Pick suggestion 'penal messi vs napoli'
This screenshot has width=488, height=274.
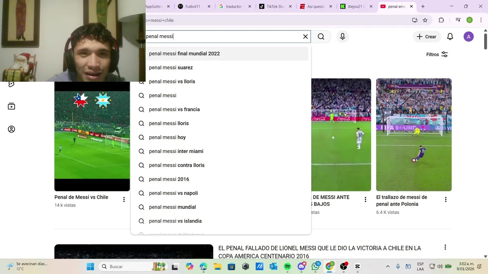(x=221, y=193)
